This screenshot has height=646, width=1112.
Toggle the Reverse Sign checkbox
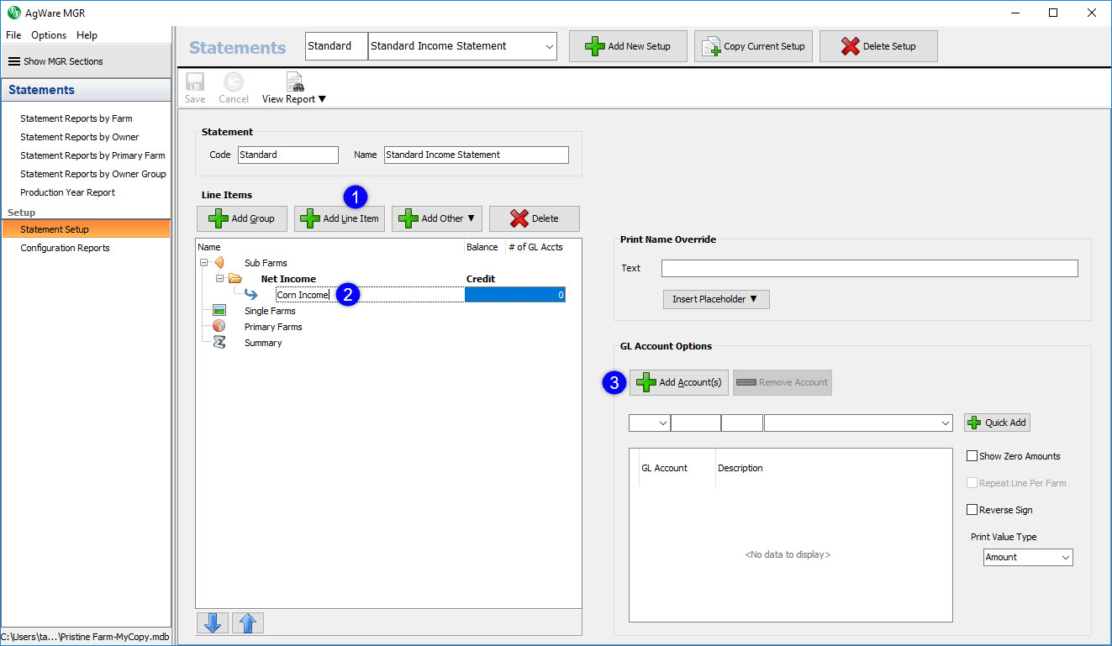(972, 510)
